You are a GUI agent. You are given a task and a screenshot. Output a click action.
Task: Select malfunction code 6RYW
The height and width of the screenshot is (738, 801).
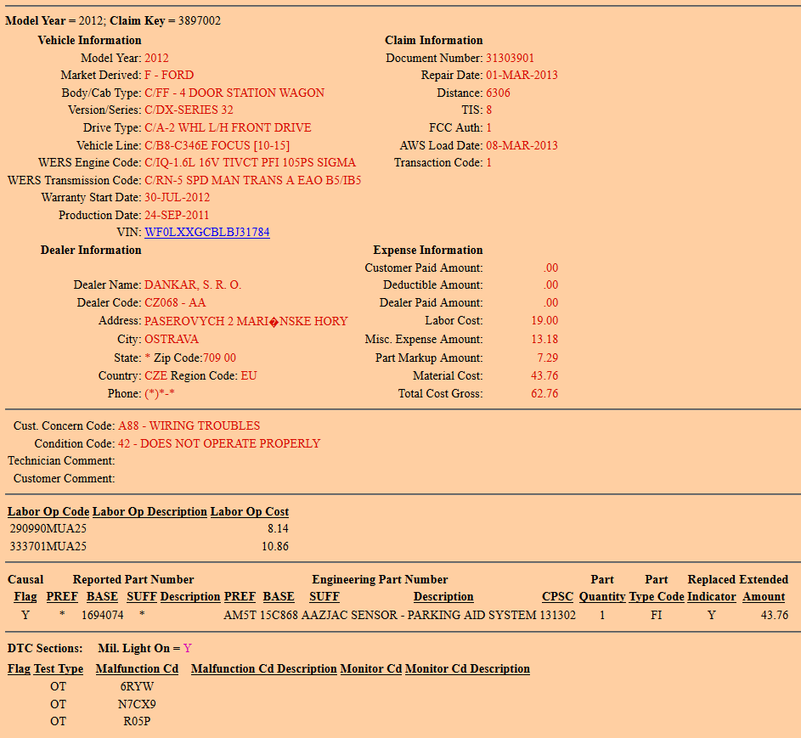click(x=137, y=686)
